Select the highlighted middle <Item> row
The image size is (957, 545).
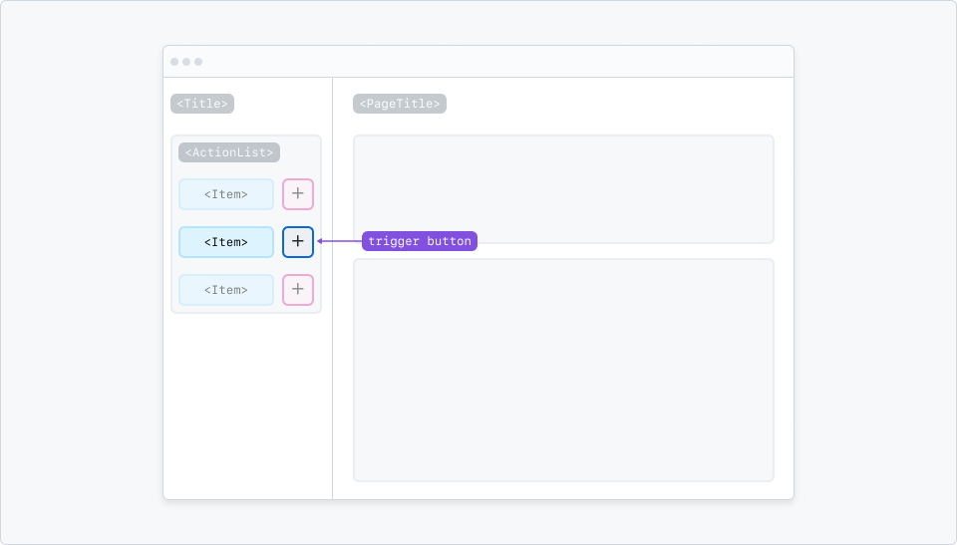(x=226, y=242)
